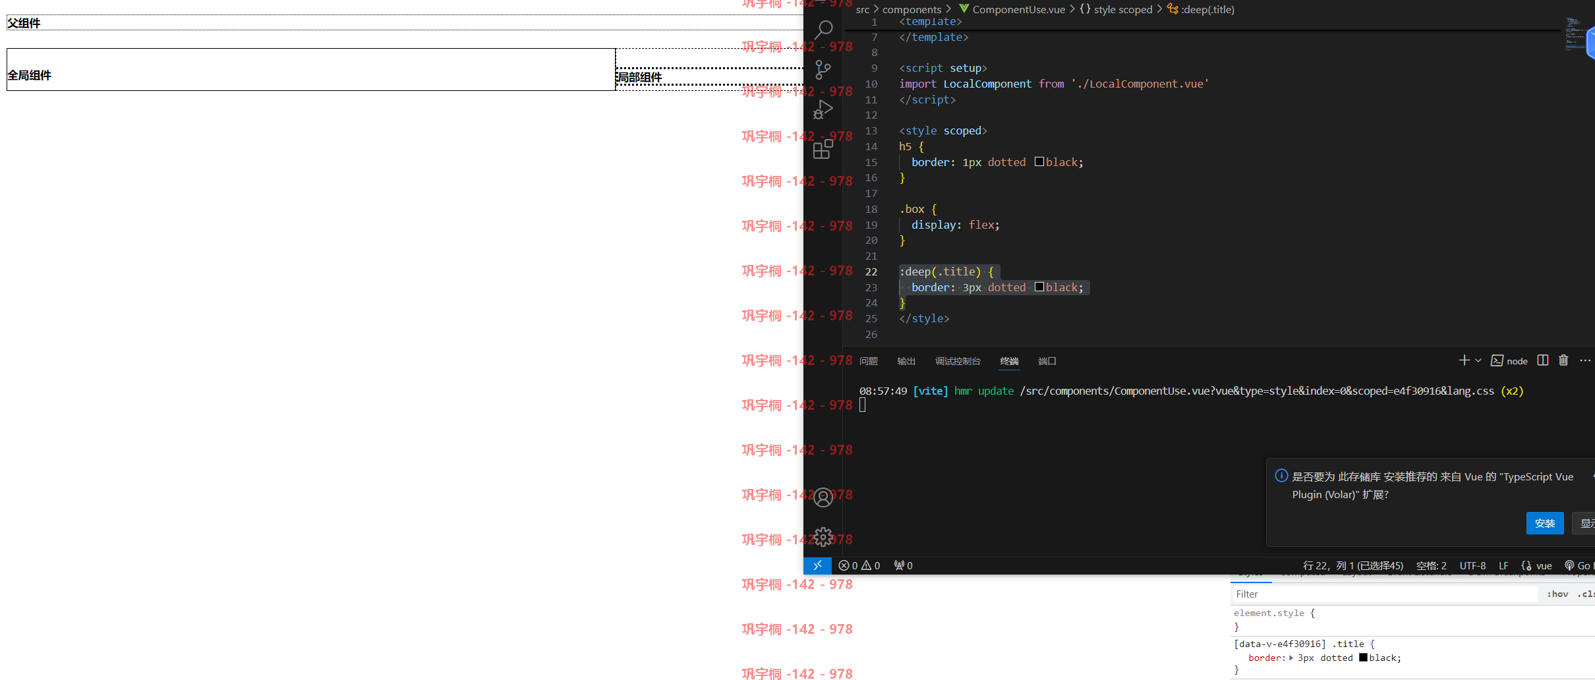Click the components breadcrumb item
1595x680 pixels.
912,9
